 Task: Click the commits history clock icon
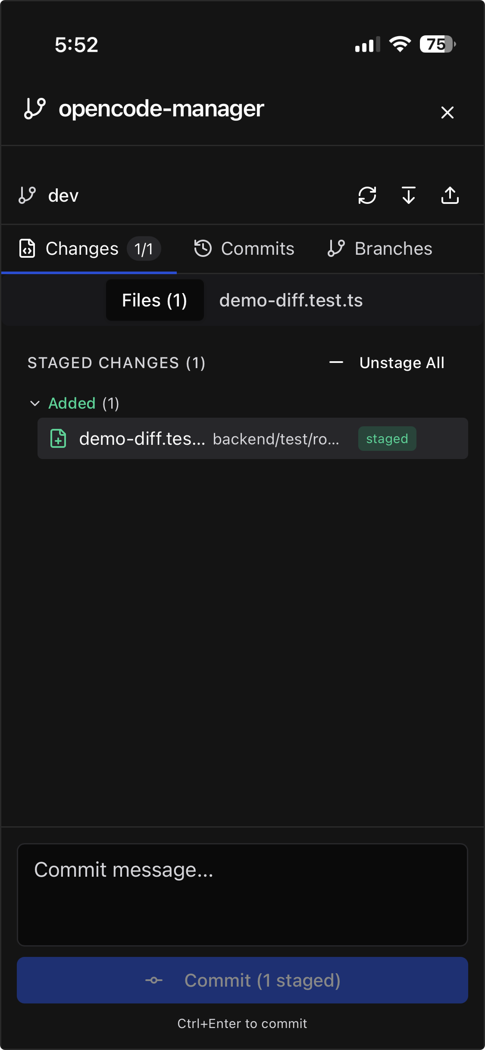coord(203,248)
